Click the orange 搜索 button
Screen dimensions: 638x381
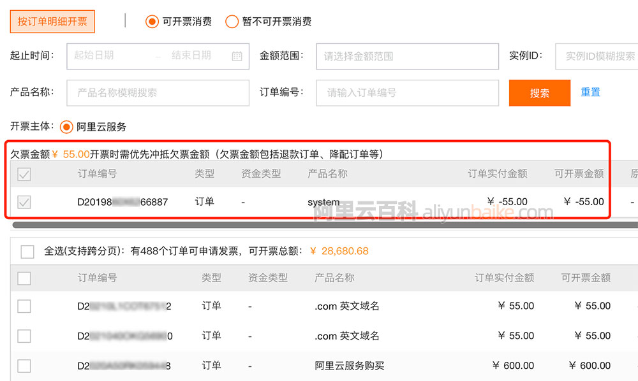coord(540,93)
